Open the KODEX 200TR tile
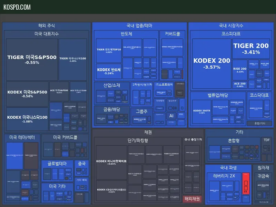Image resolution: width=276 pixels, height=207 pixels. (202, 111)
